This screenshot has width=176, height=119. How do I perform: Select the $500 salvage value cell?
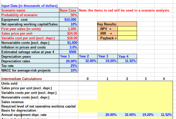click(69, 52)
